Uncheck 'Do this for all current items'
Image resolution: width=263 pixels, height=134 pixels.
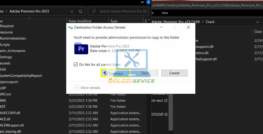(x=76, y=64)
